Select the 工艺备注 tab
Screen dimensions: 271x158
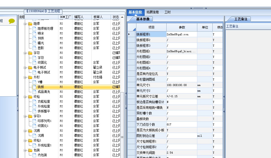click(x=241, y=19)
